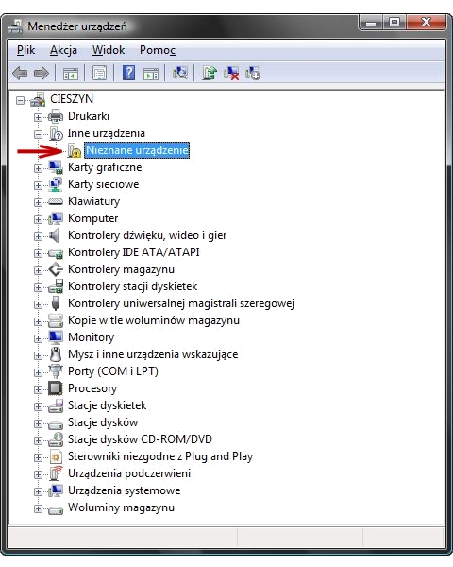Expand the Karty sieciowe node
The height and width of the screenshot is (567, 453).
(x=38, y=185)
